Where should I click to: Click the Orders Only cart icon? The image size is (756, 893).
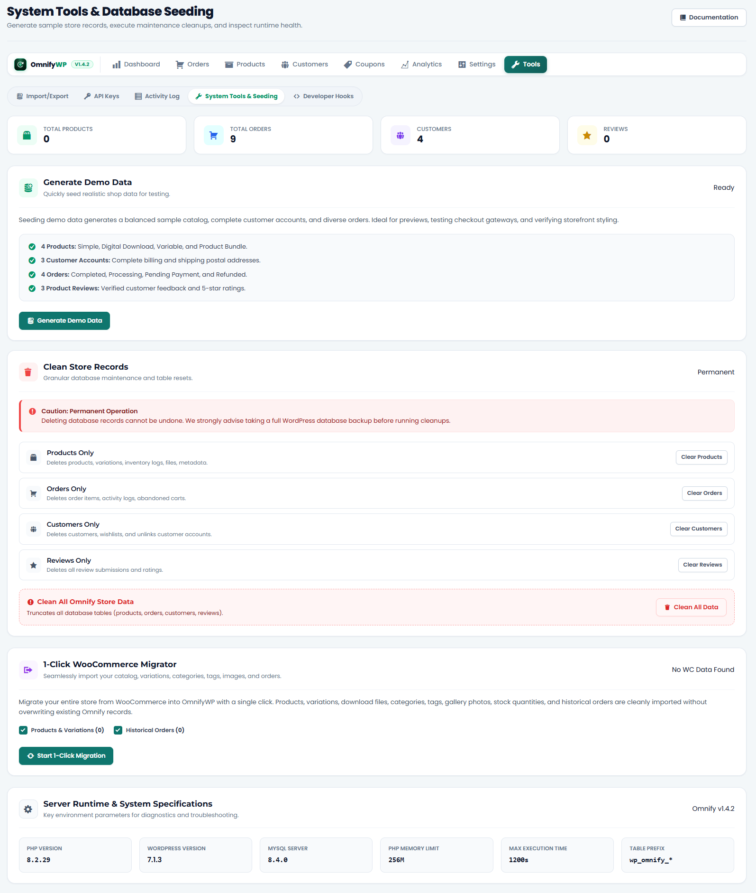34,493
